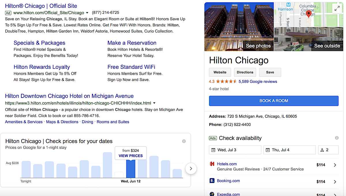Click phone number (312) 922-4400

click(x=237, y=125)
